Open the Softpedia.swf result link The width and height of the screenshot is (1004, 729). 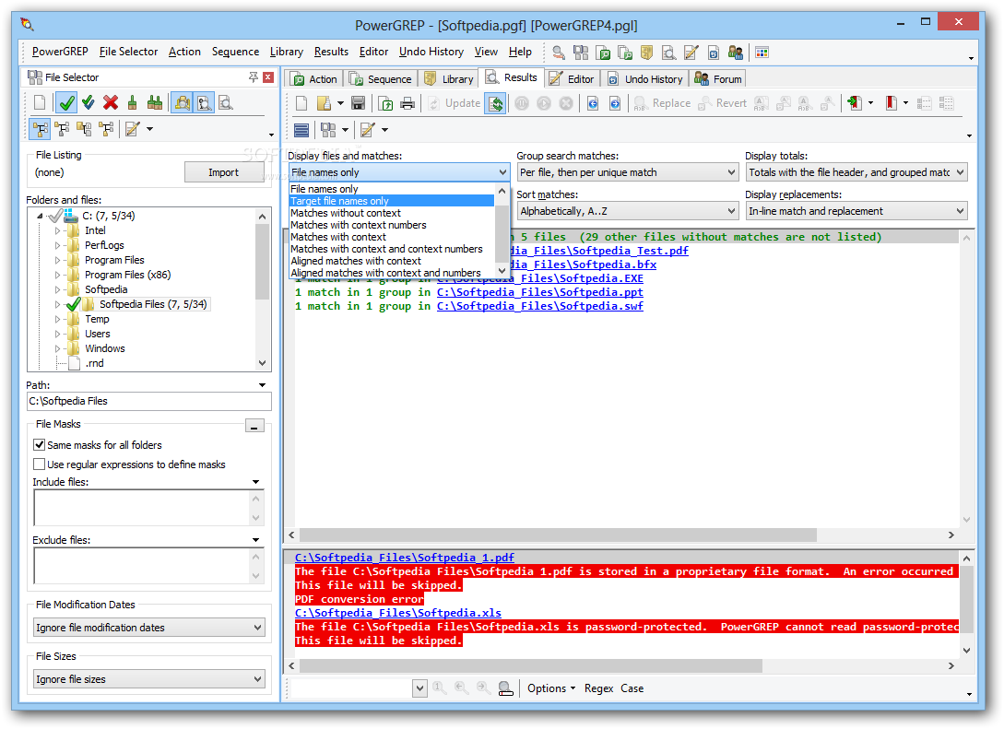[539, 306]
